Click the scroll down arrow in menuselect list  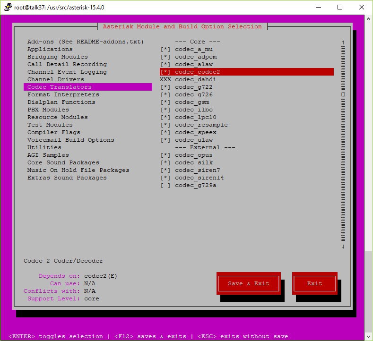tap(343, 247)
